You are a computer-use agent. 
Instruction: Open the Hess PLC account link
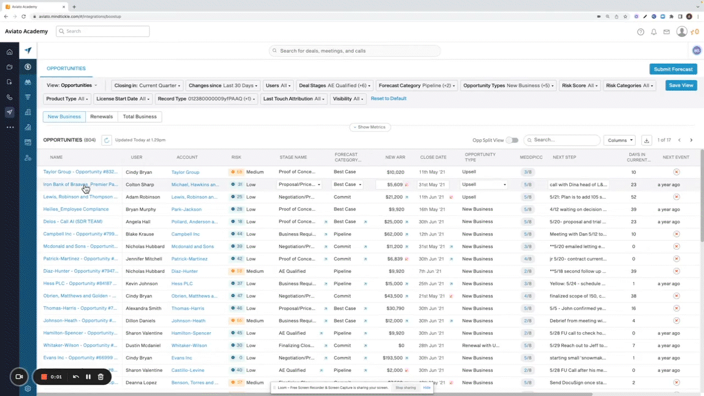pyautogui.click(x=182, y=284)
